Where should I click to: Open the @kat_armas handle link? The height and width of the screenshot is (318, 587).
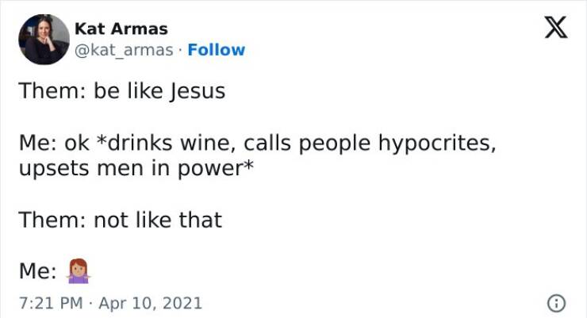click(125, 50)
